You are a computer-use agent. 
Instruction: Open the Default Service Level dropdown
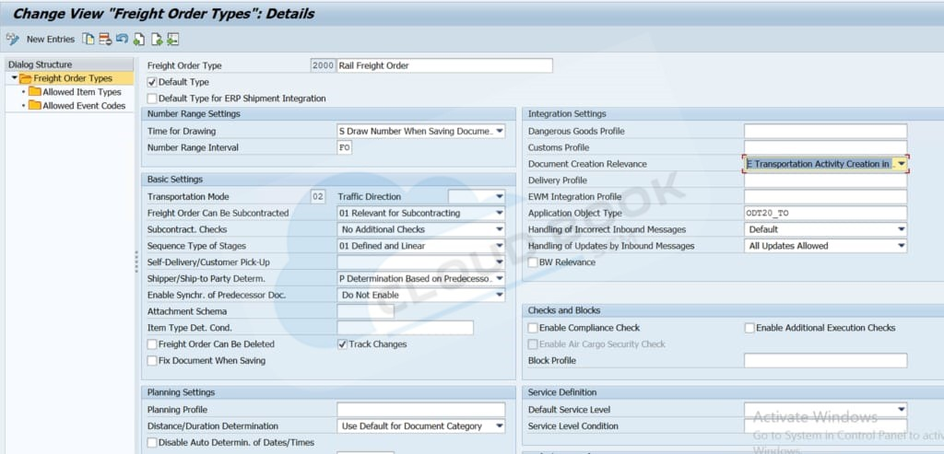coord(902,410)
